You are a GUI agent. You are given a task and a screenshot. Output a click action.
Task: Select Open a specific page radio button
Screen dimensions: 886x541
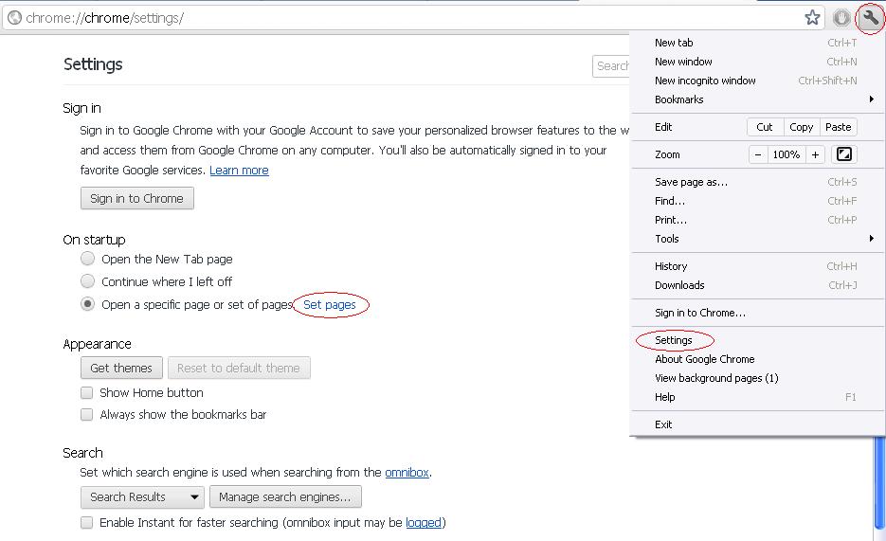[87, 304]
